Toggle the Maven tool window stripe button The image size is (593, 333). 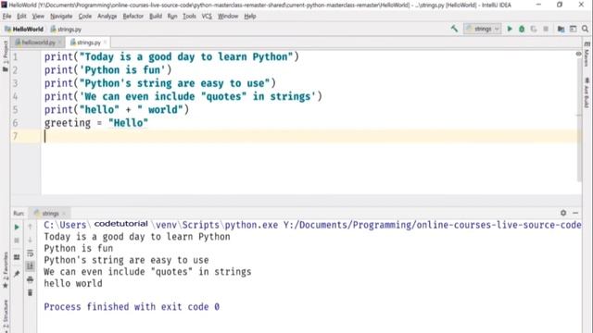coord(587,54)
